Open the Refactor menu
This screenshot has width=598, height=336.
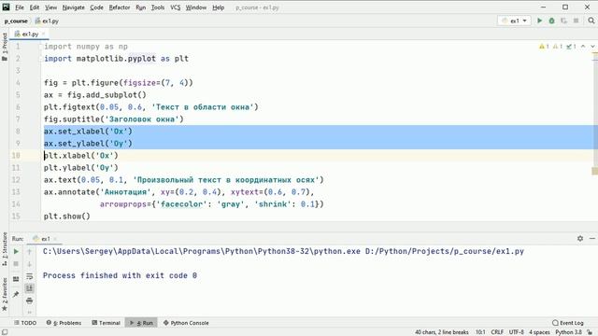(x=120, y=7)
